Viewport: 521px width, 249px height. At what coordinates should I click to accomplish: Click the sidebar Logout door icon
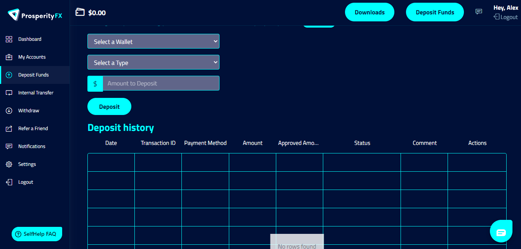point(9,182)
